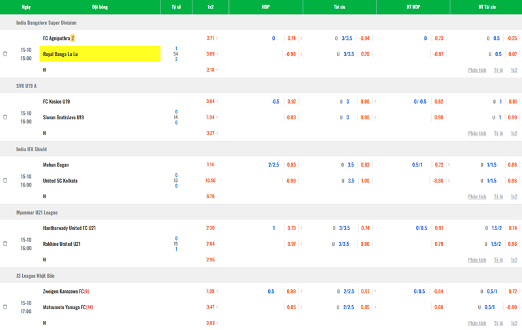Screen dimensions: 522x330
Task: Open Phân tích link for India Bangalore match
Action: 477,70
